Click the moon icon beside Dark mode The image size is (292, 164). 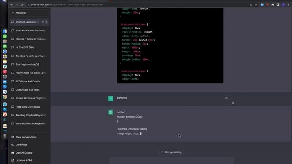coord(13,145)
